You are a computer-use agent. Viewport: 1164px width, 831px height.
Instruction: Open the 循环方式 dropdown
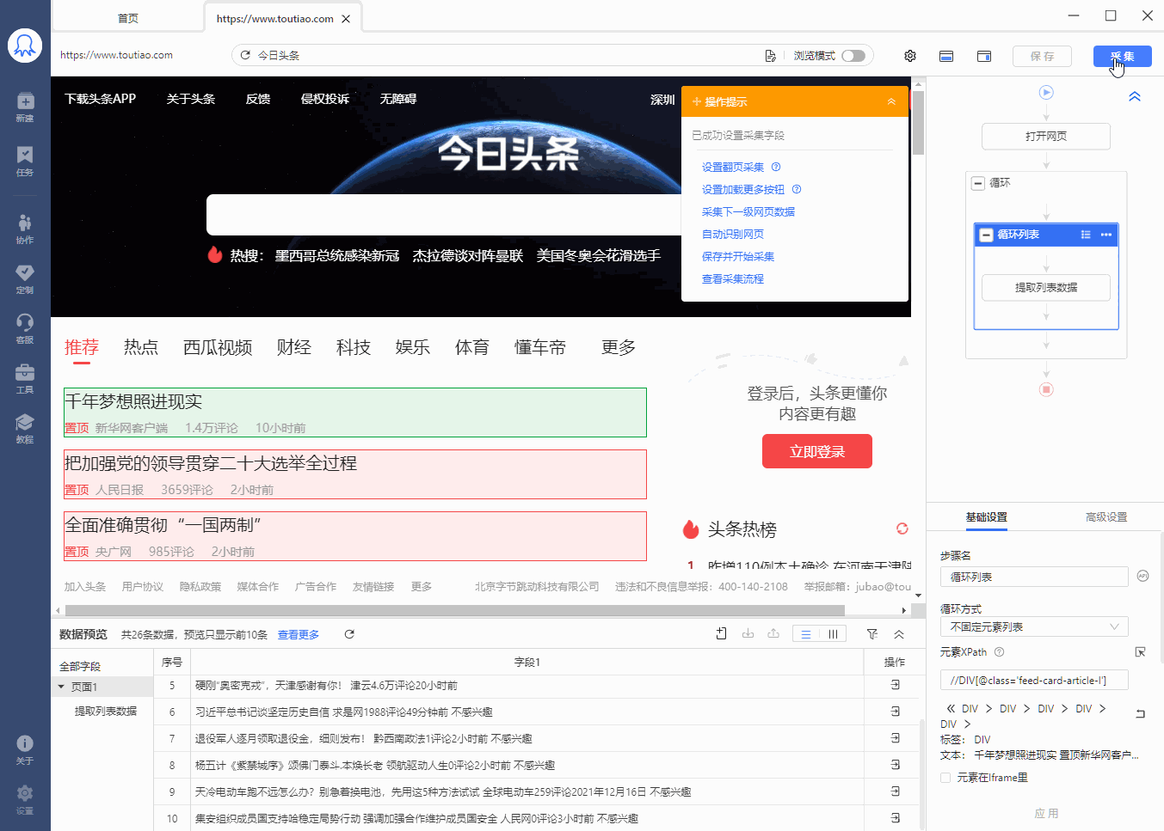[x=1034, y=626]
